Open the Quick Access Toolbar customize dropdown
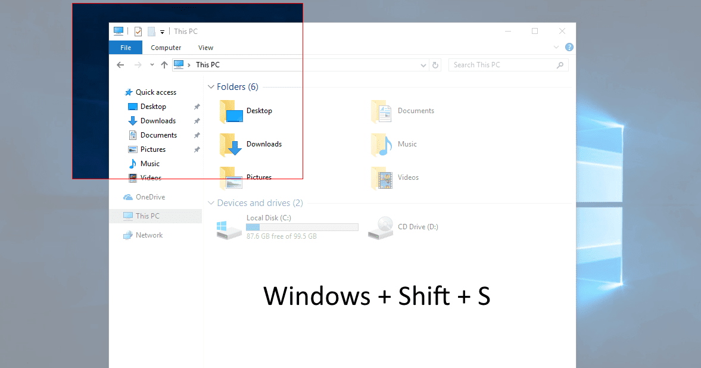The width and height of the screenshot is (701, 368). pos(162,31)
